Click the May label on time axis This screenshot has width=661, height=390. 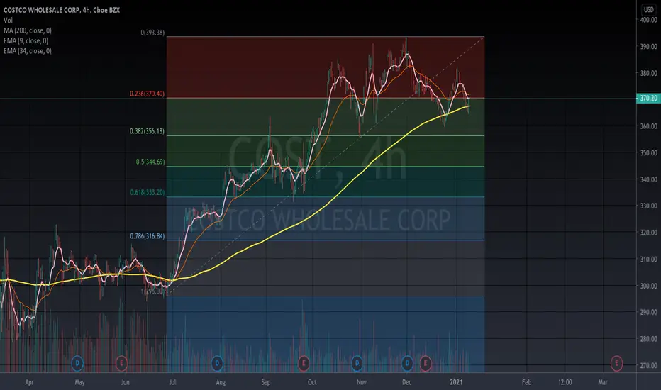tap(79, 382)
